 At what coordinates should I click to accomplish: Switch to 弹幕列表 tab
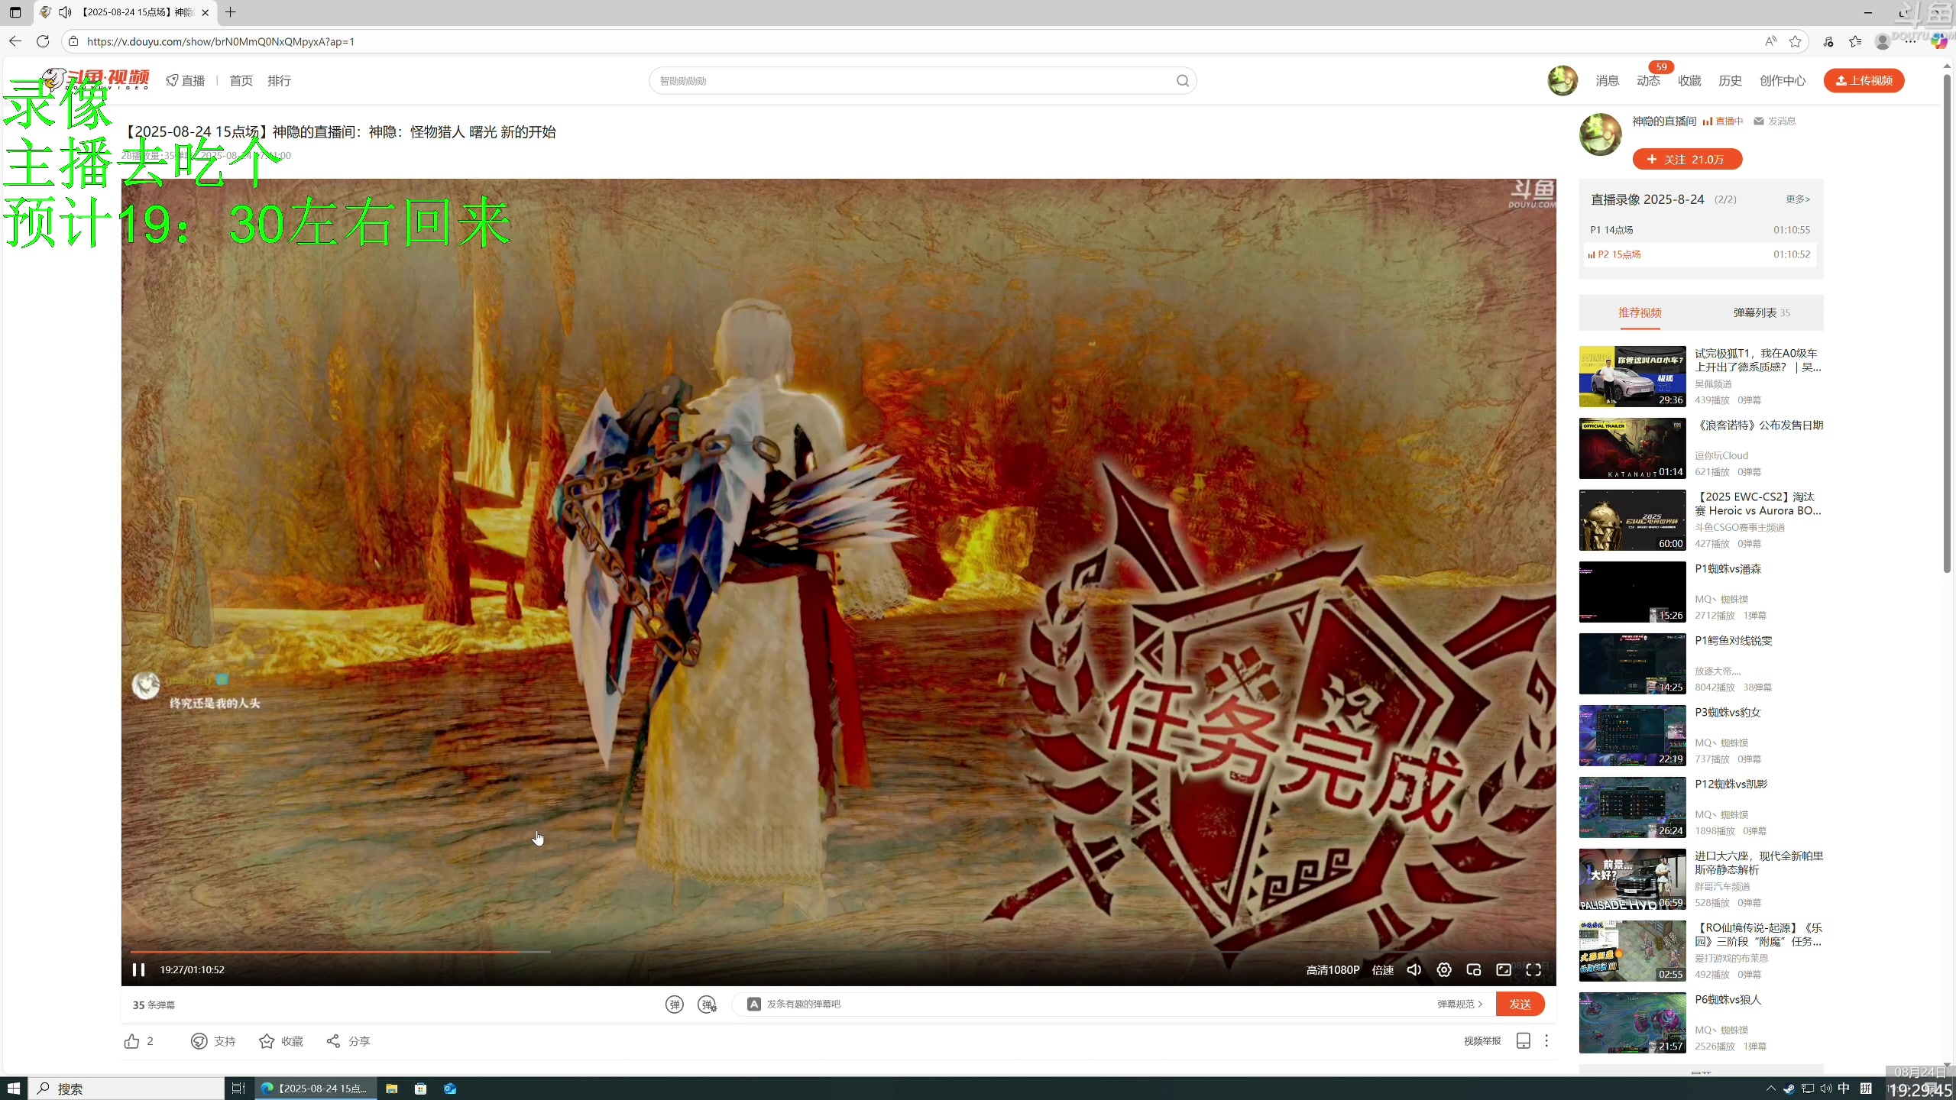tap(1761, 312)
